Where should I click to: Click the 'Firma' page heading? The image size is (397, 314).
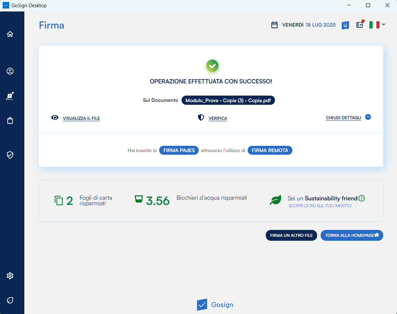pos(52,25)
